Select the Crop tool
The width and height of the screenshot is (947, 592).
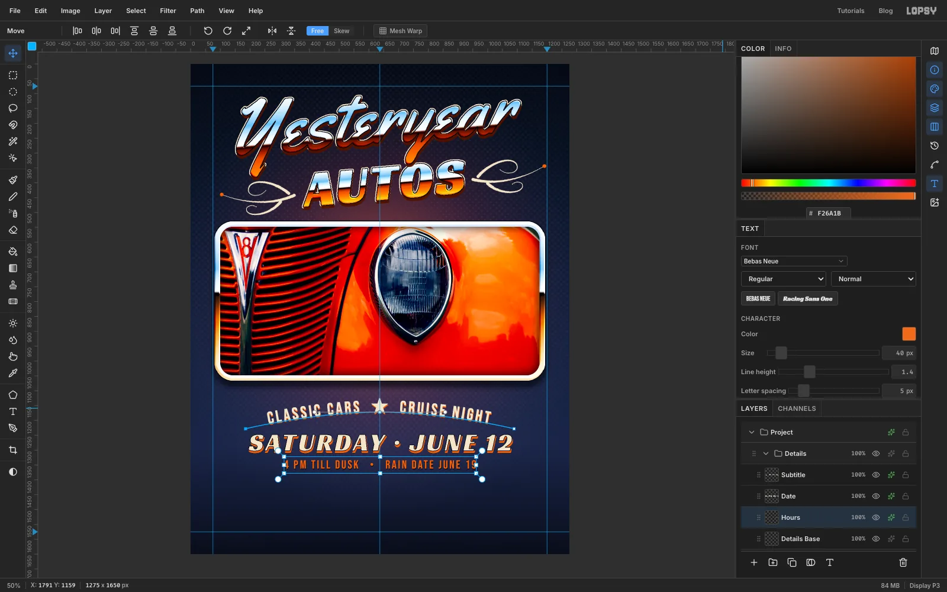[x=13, y=450]
